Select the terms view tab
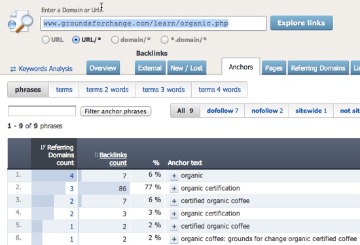Viewport: 360px width, 245px height. pyautogui.click(x=64, y=90)
